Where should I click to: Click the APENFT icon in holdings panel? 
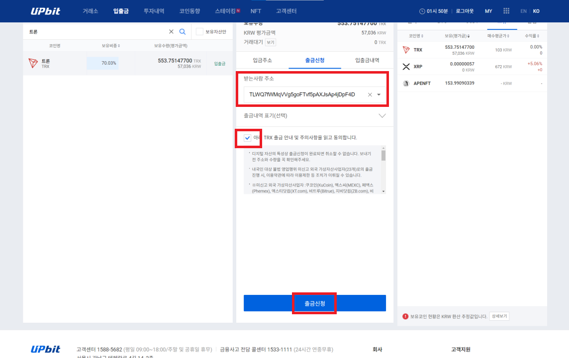click(x=406, y=84)
